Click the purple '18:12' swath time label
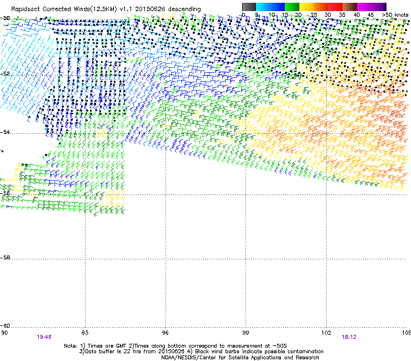 tap(349, 337)
